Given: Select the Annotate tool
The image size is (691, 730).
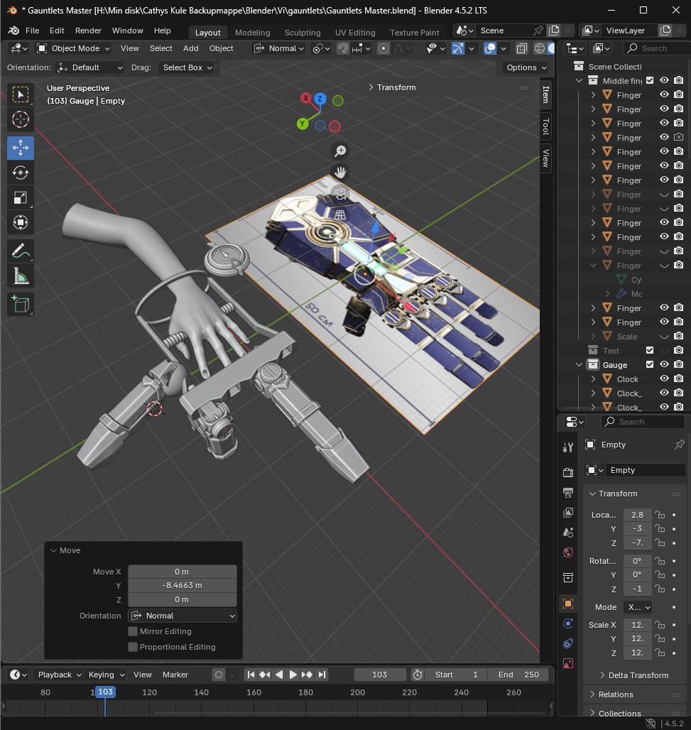Looking at the screenshot, I should [20, 251].
